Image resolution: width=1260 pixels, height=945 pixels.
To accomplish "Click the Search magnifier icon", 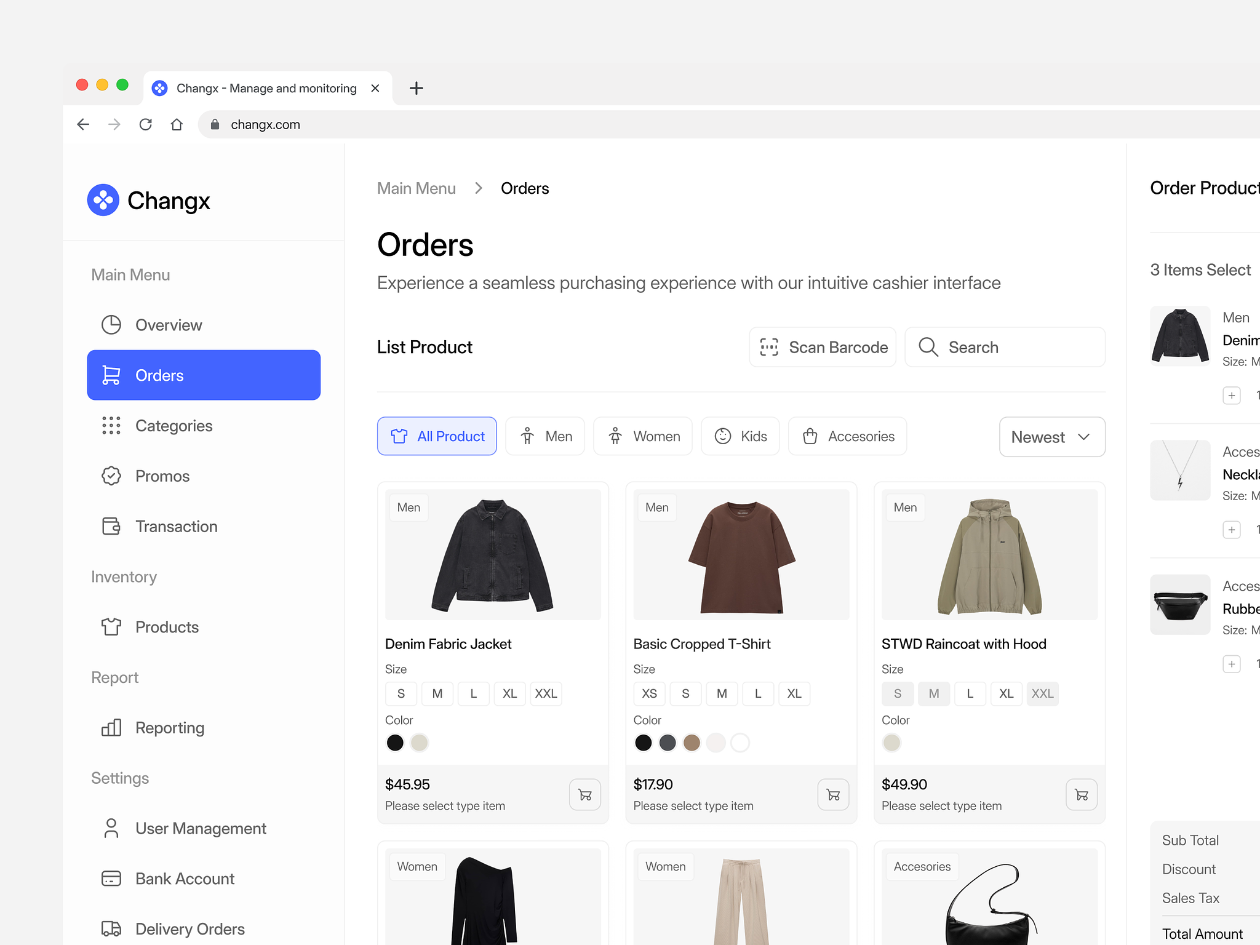I will coord(928,347).
